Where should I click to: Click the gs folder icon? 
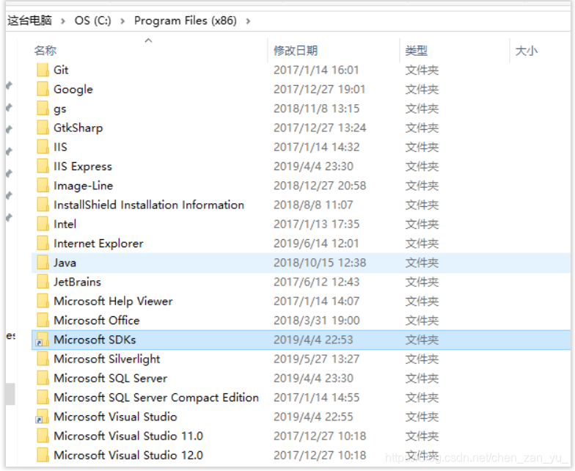coord(43,109)
